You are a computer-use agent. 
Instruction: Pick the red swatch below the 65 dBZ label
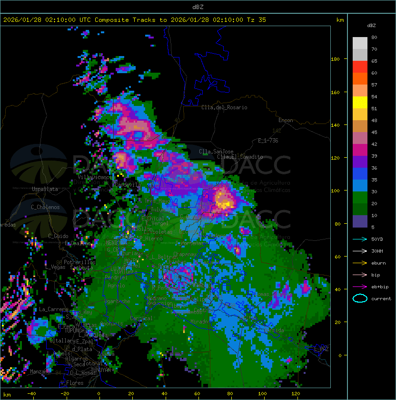[x=360, y=67]
